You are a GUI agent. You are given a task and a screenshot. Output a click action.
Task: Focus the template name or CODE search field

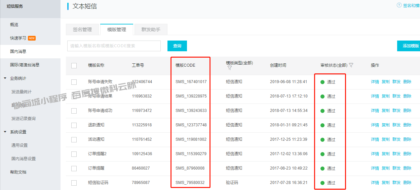114,46
